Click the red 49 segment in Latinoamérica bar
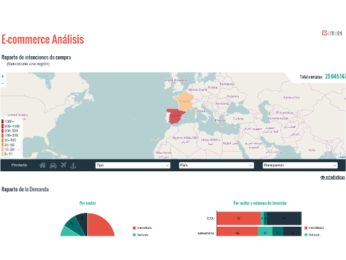346x260 pixels. [237, 232]
